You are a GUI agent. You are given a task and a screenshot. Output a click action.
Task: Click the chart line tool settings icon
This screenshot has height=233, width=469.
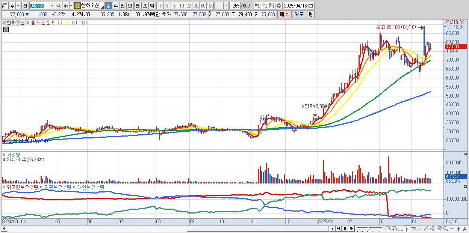click(x=265, y=6)
